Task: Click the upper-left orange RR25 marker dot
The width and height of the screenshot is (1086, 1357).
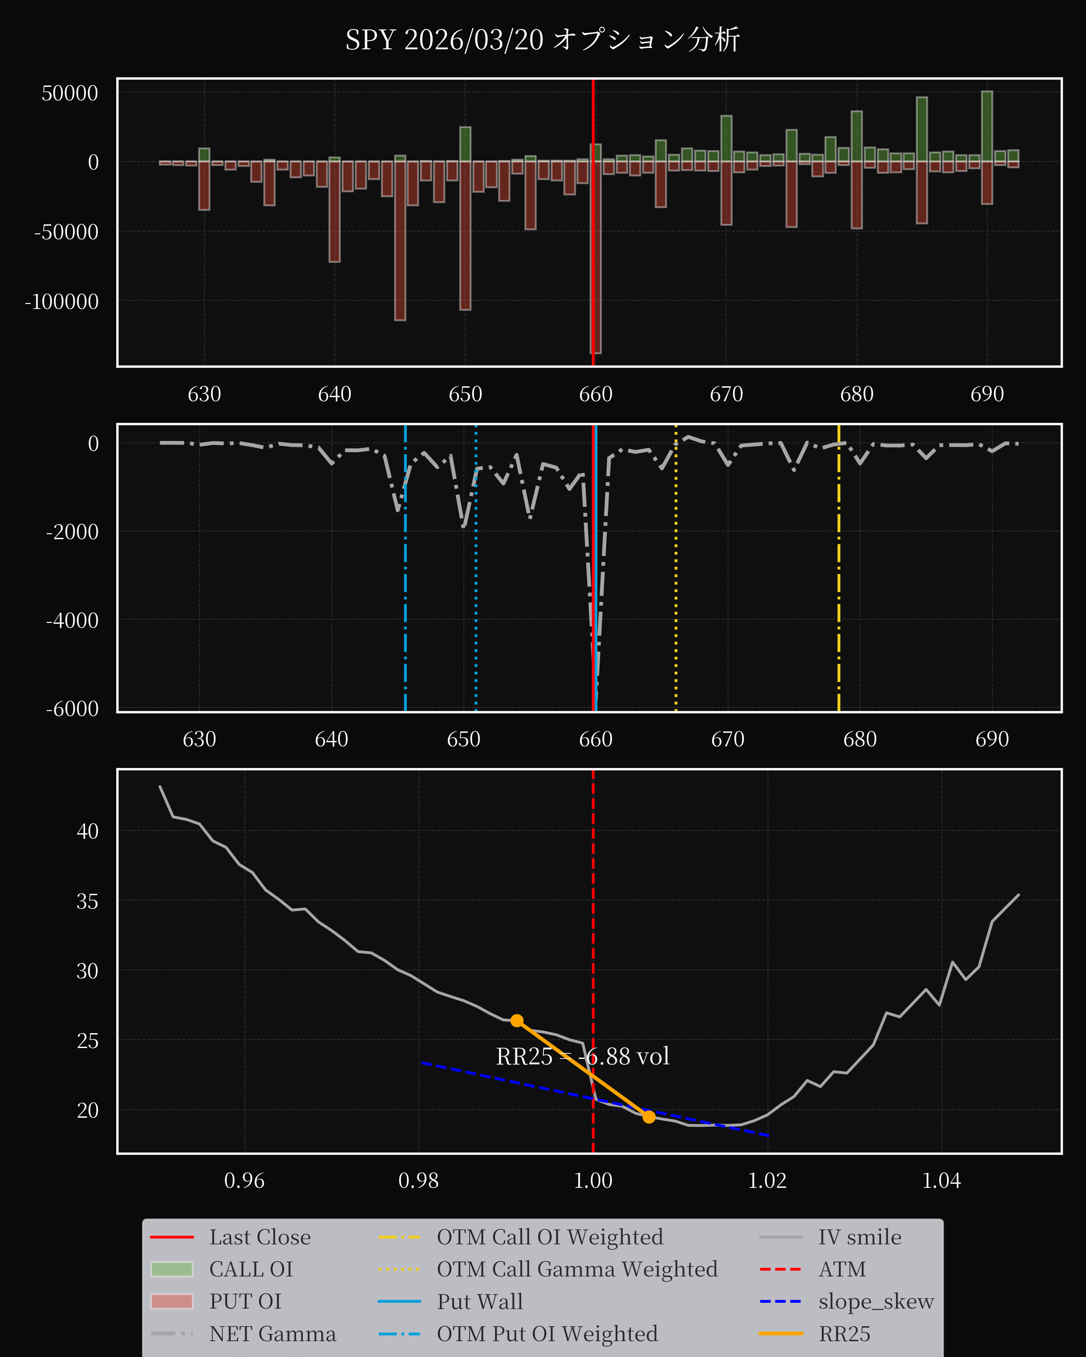Action: [x=517, y=1020]
